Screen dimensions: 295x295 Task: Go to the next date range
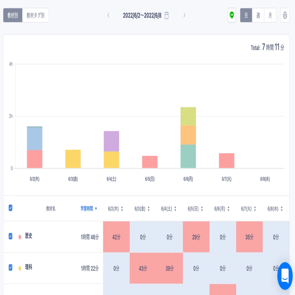pyautogui.click(x=184, y=15)
